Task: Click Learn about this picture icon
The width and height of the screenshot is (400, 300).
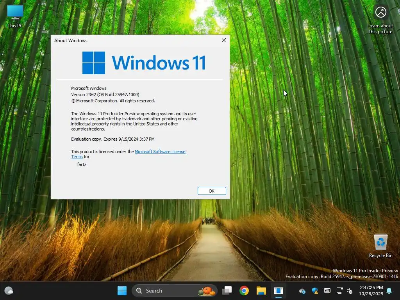Action: click(x=380, y=20)
